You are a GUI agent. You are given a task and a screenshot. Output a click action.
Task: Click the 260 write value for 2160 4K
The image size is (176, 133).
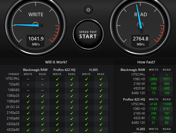pos(154,84)
